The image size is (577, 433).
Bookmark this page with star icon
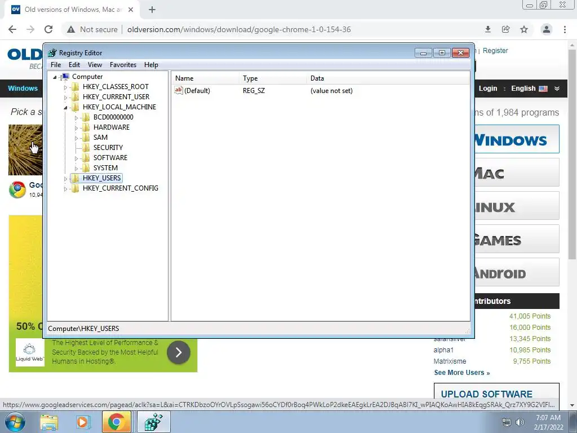(x=524, y=29)
